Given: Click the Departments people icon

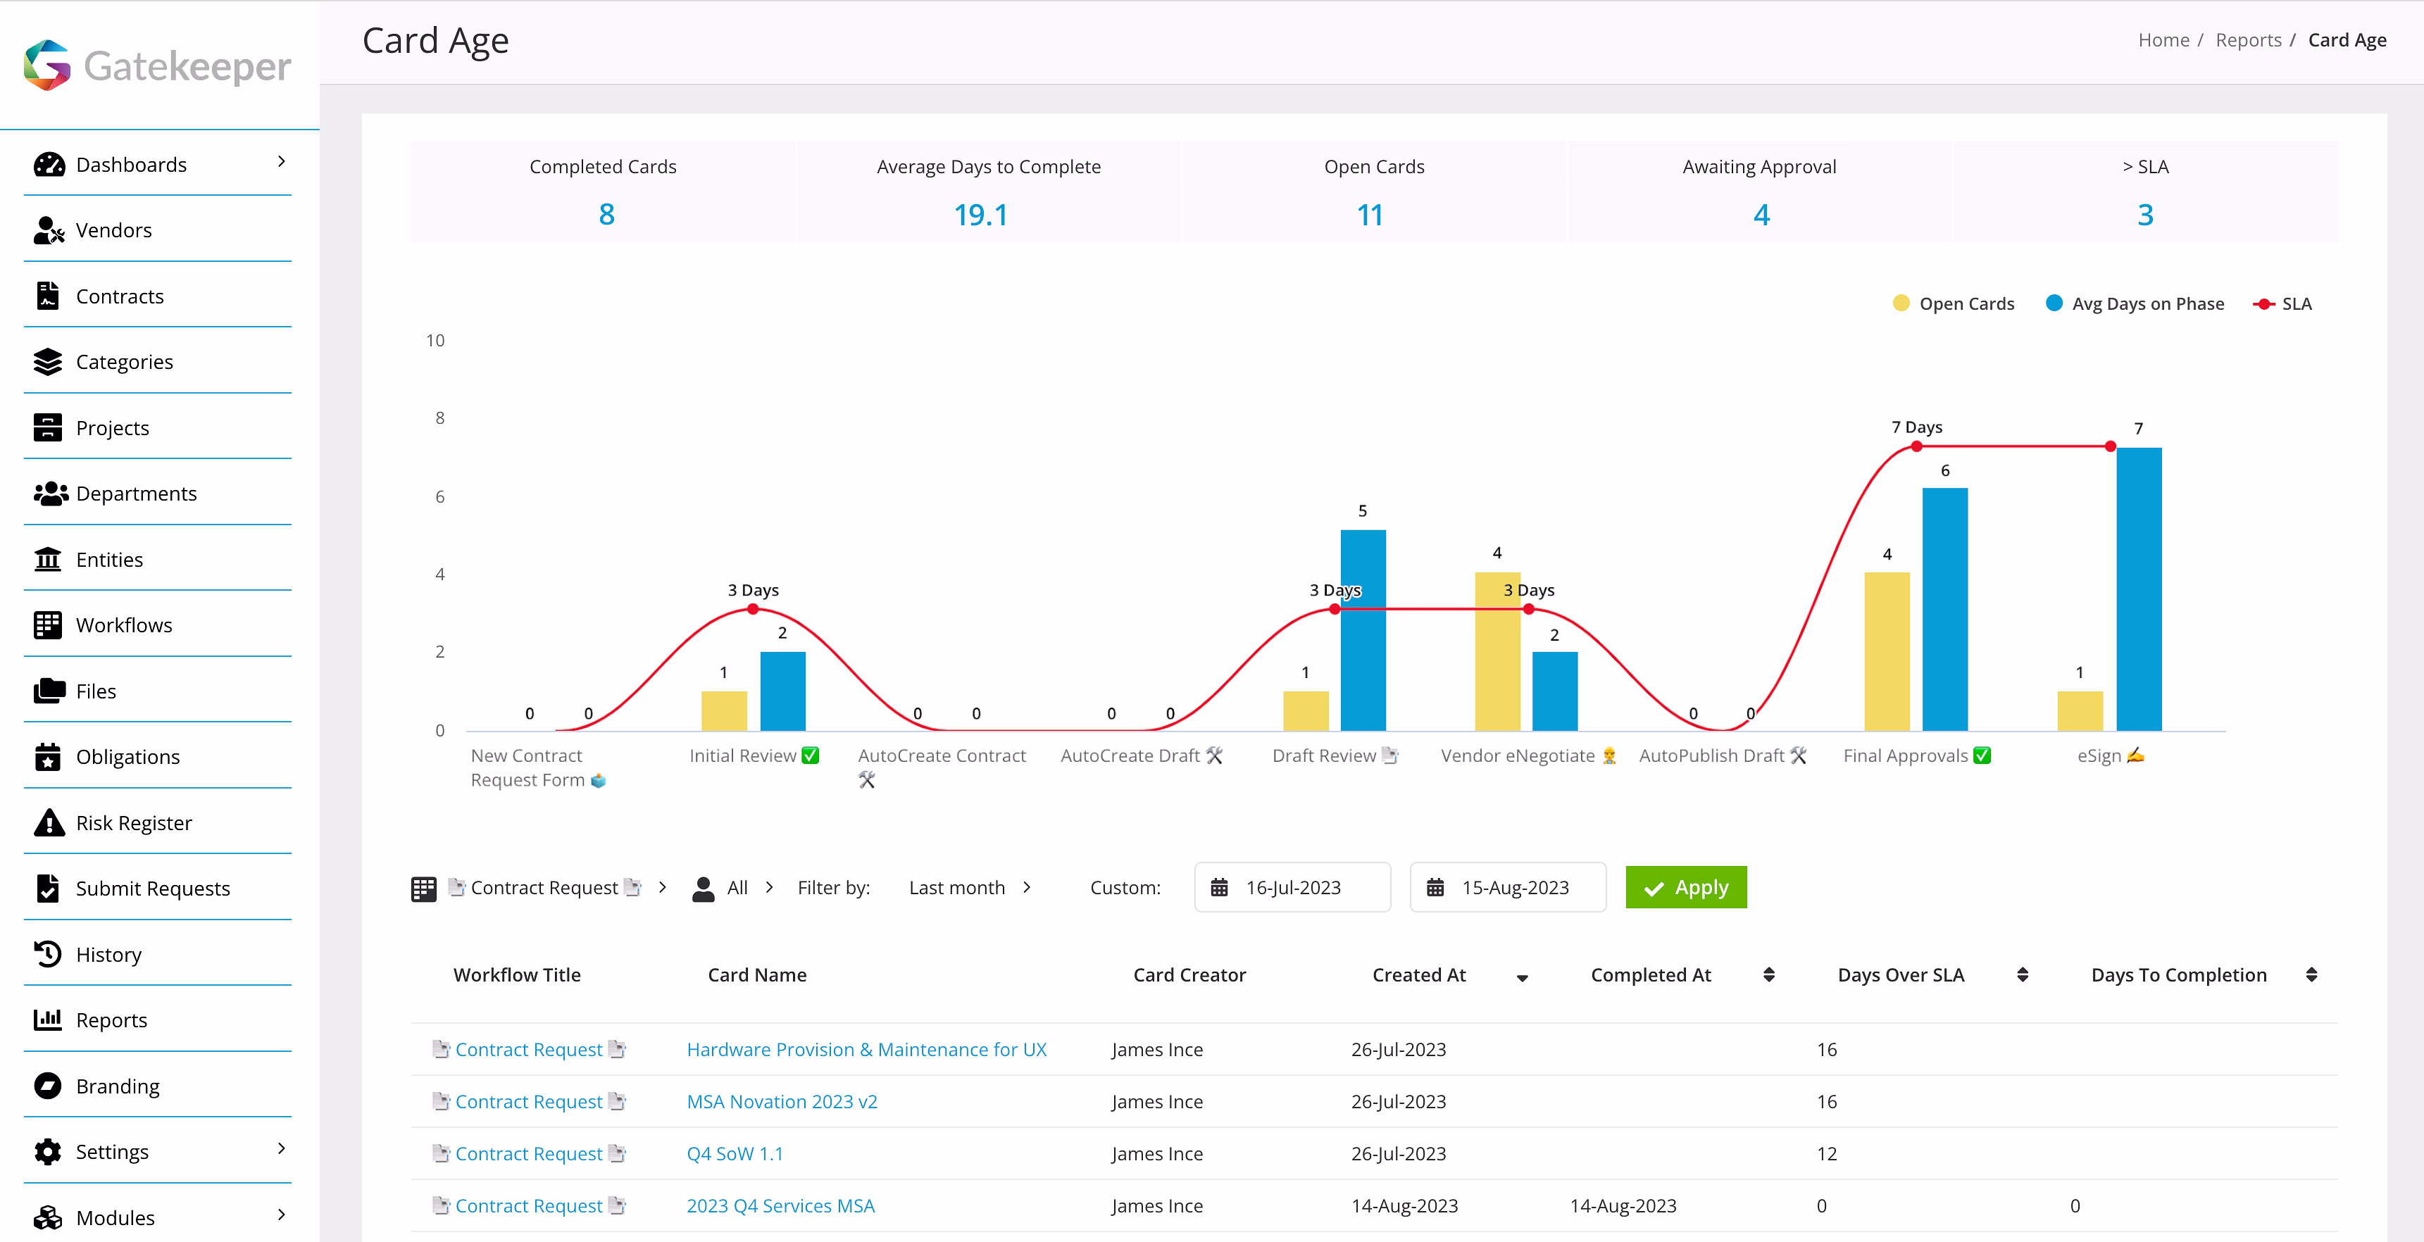Looking at the screenshot, I should (x=50, y=493).
